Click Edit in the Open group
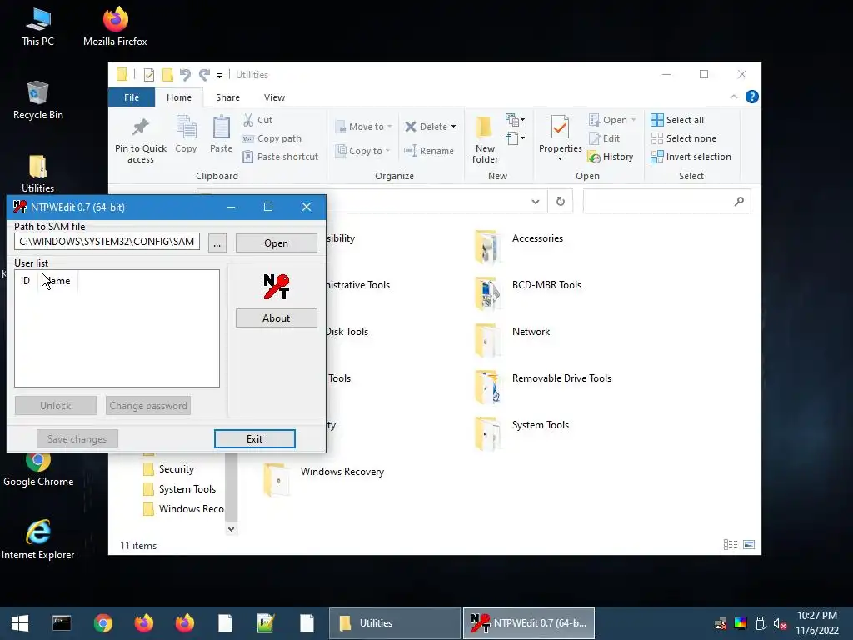This screenshot has height=640, width=853. [x=605, y=138]
